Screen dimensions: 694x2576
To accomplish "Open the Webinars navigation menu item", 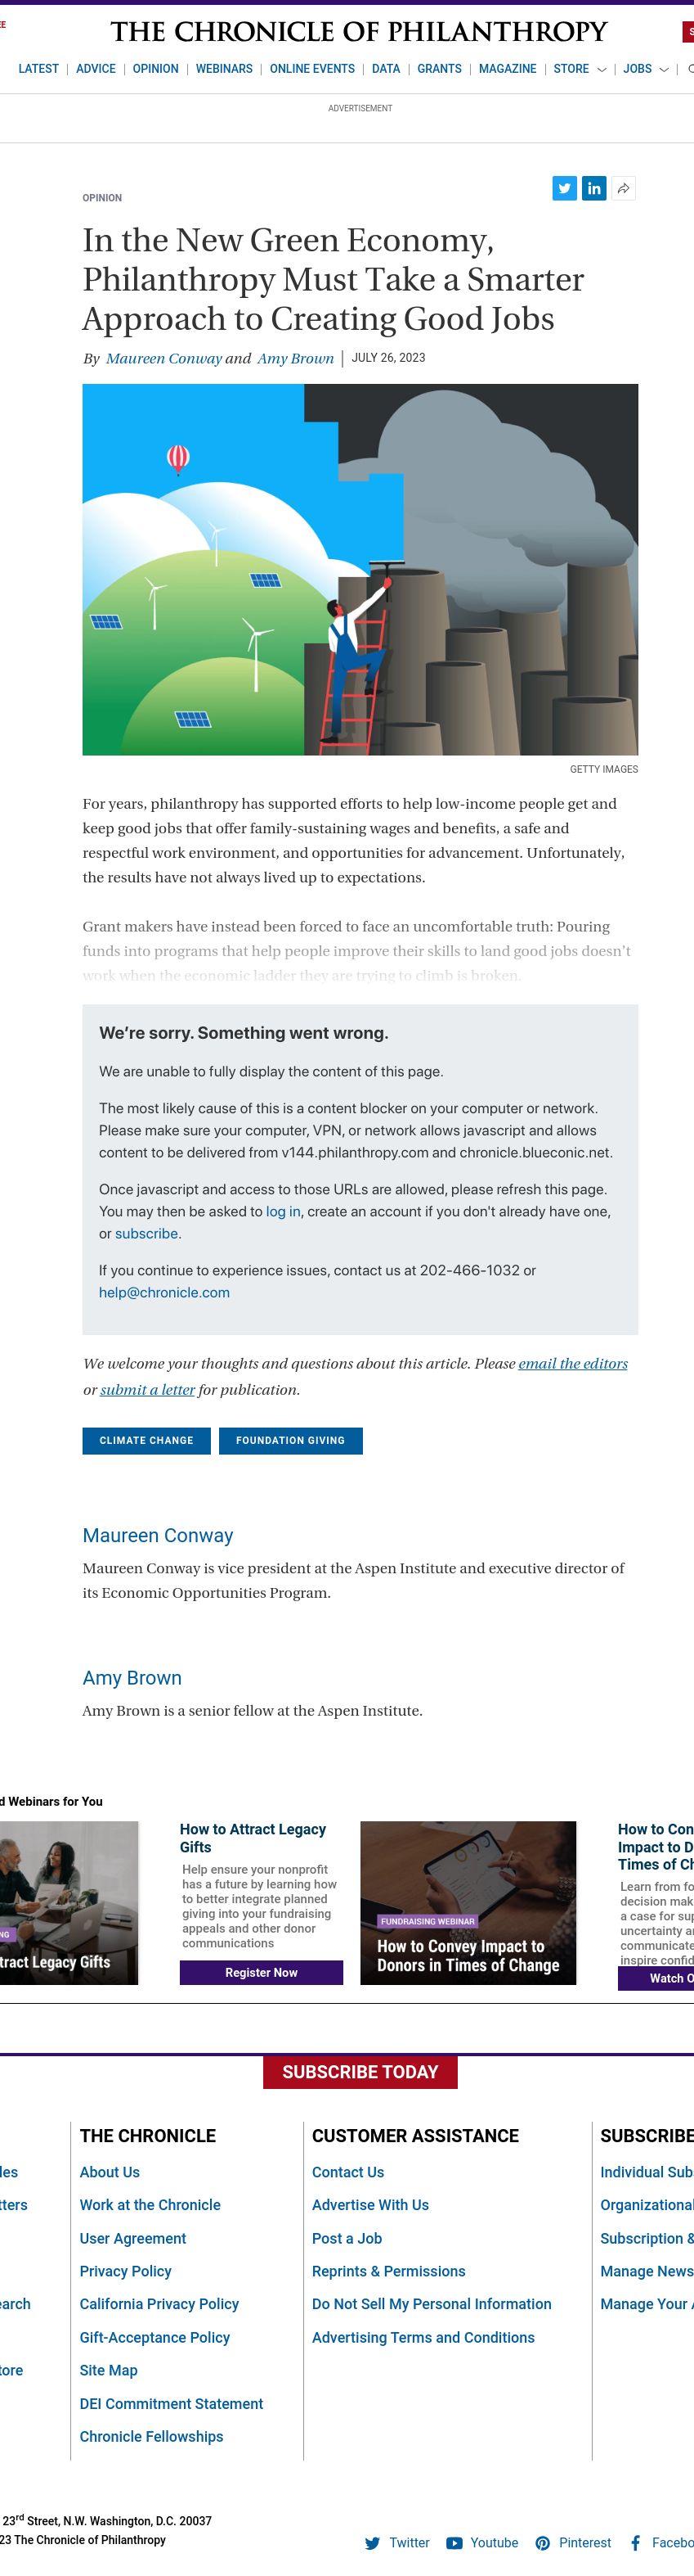I will click(224, 69).
